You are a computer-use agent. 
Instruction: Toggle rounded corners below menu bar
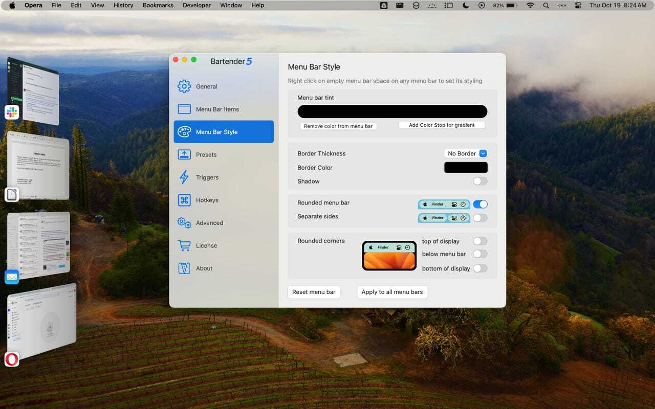pyautogui.click(x=480, y=254)
